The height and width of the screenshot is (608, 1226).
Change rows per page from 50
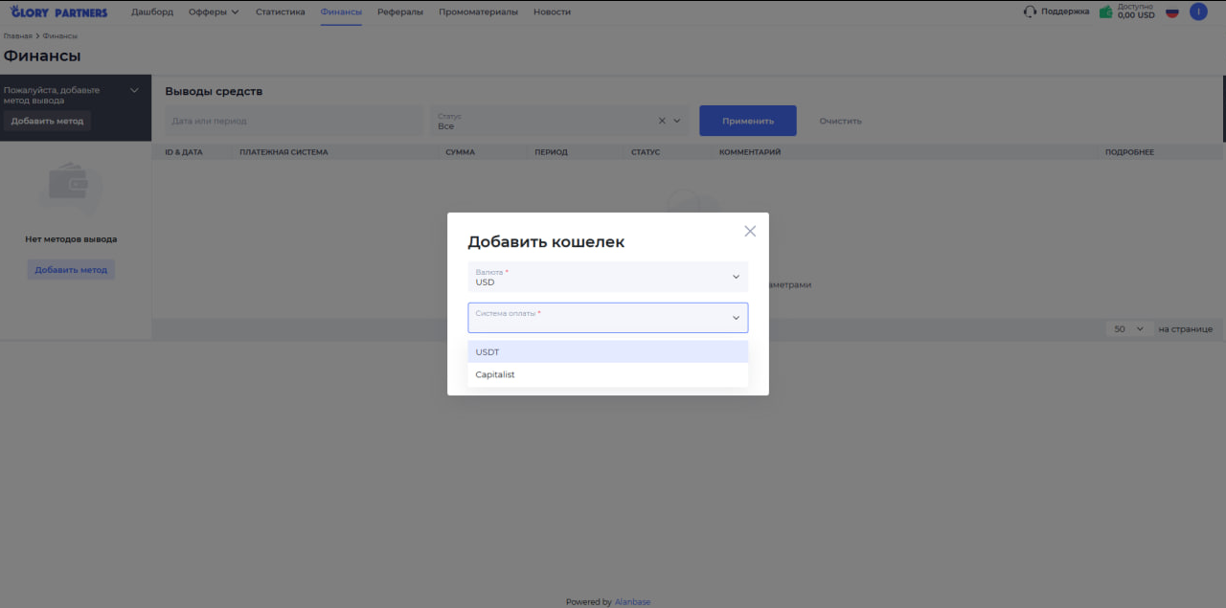[1128, 329]
